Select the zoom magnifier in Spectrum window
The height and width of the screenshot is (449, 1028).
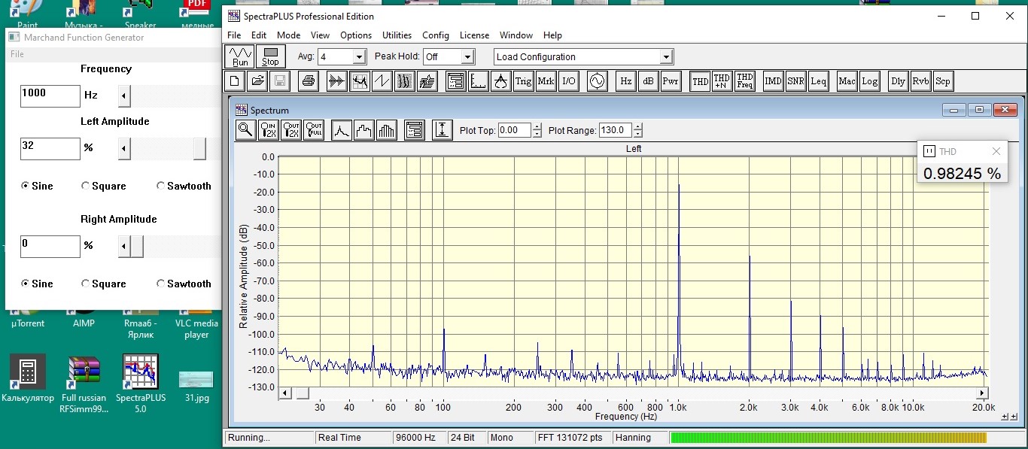245,130
